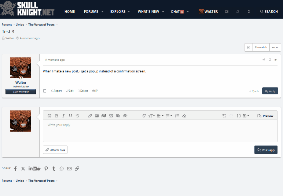Toggle BB code editing mode
The image size is (283, 196).
click(x=239, y=116)
